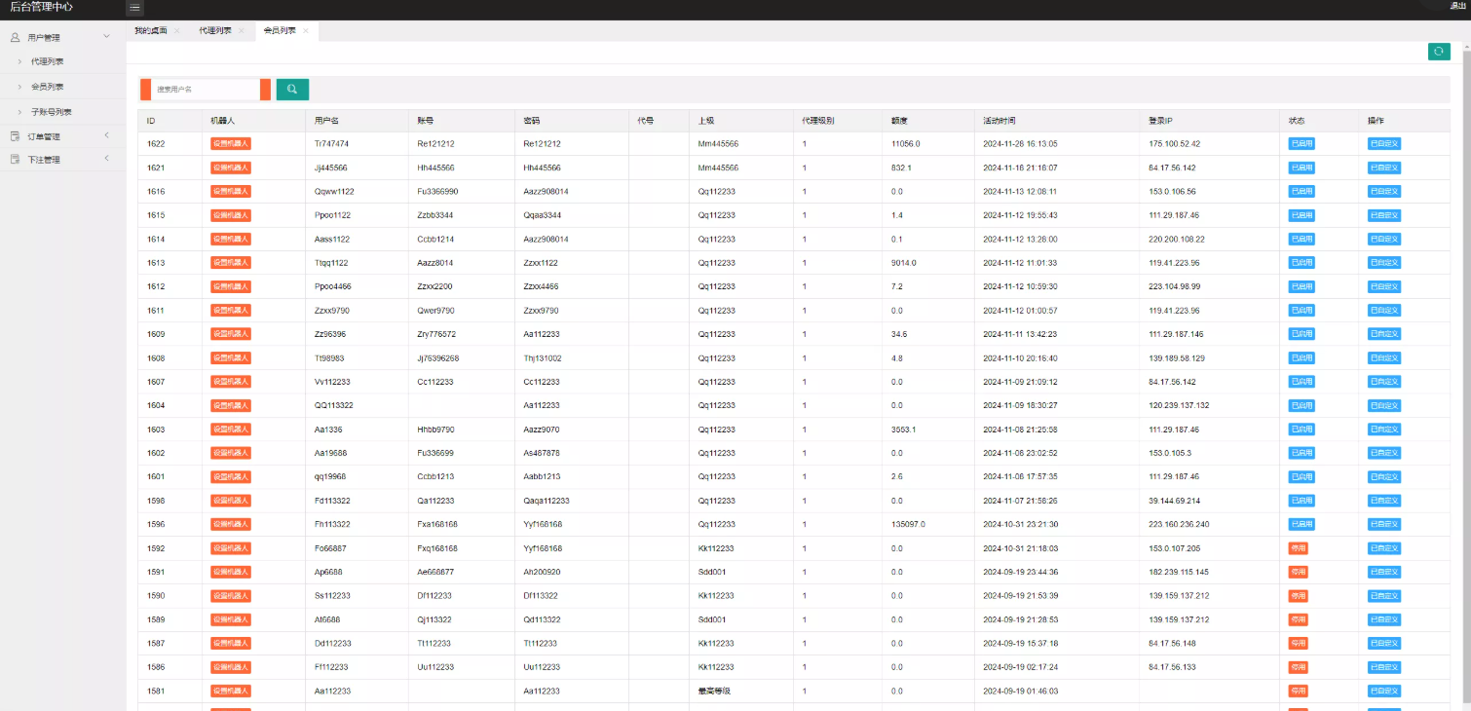The image size is (1471, 711).
Task: Expand the 订单管理 sidebar menu
Action: pos(106,135)
